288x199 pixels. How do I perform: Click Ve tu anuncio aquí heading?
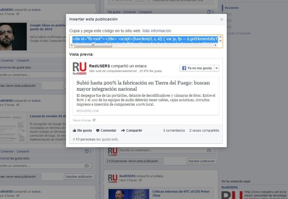[x=236, y=181]
